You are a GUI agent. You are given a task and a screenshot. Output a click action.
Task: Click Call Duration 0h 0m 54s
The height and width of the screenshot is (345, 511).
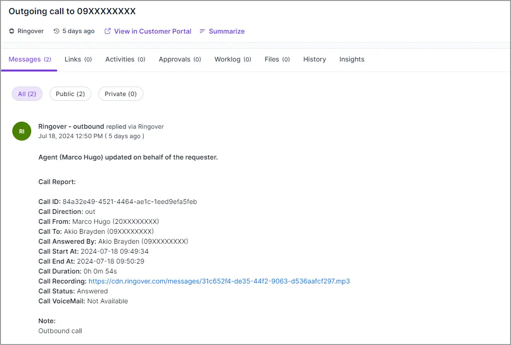pos(78,271)
